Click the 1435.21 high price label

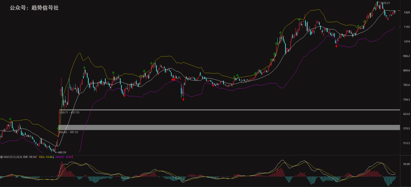[x=385, y=3]
